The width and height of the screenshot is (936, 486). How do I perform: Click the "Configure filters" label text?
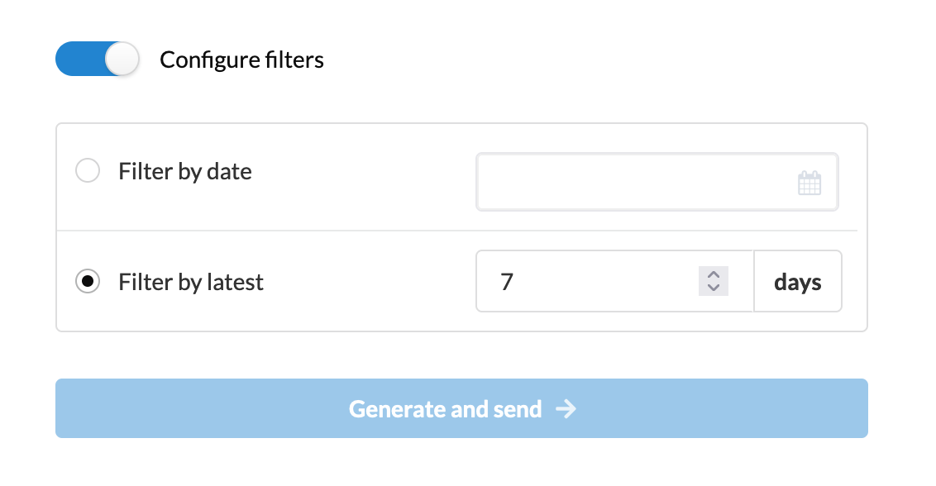(x=241, y=60)
